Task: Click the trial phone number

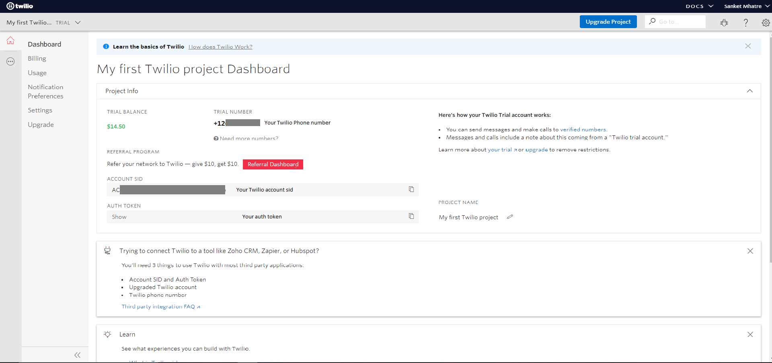Action: pyautogui.click(x=237, y=123)
